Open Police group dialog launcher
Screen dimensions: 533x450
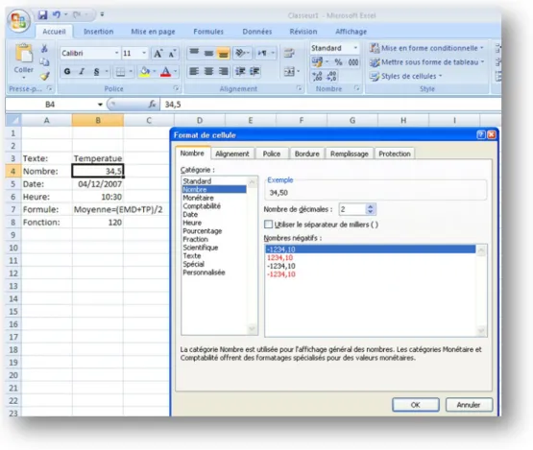[176, 88]
